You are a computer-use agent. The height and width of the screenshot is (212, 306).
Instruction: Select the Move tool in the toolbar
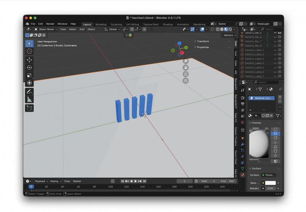[x=29, y=60]
